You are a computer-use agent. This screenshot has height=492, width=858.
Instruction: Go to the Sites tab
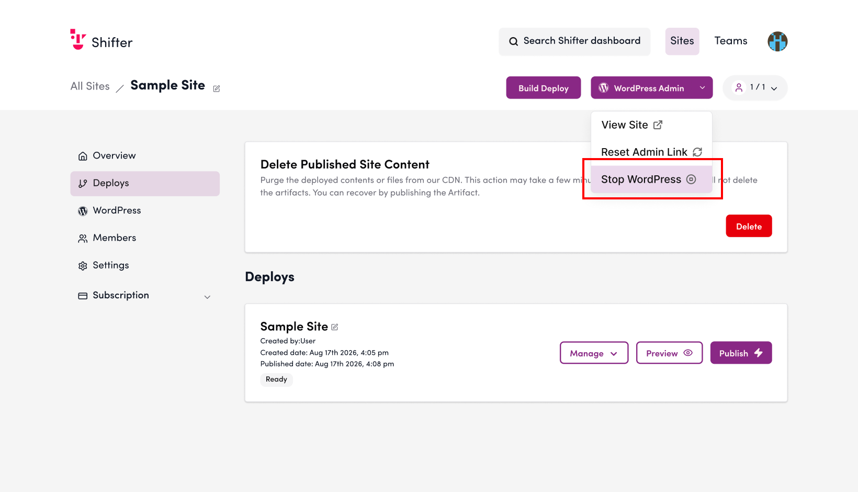(x=682, y=41)
